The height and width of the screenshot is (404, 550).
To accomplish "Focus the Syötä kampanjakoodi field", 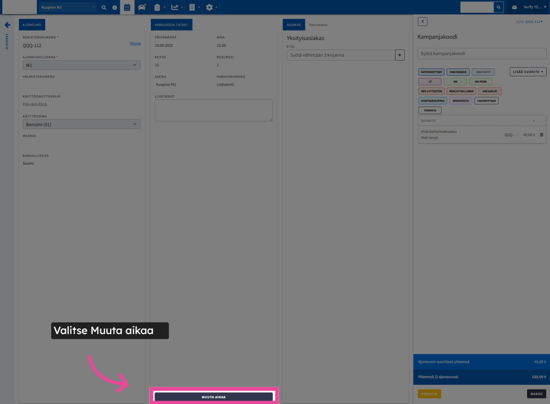I will 482,53.
